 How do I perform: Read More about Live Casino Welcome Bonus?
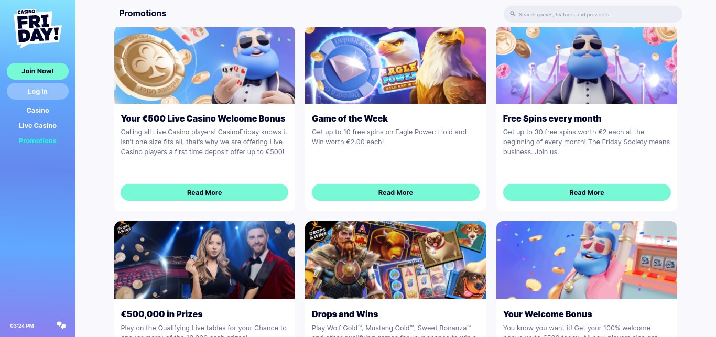204,192
